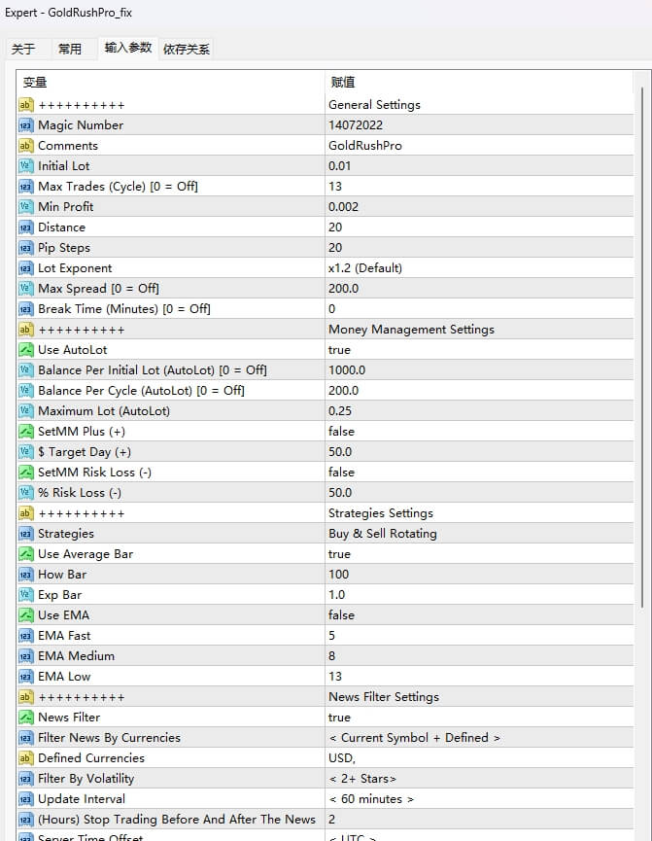
Task: Click the boolean icon beside Use AutoLot
Action: click(25, 350)
